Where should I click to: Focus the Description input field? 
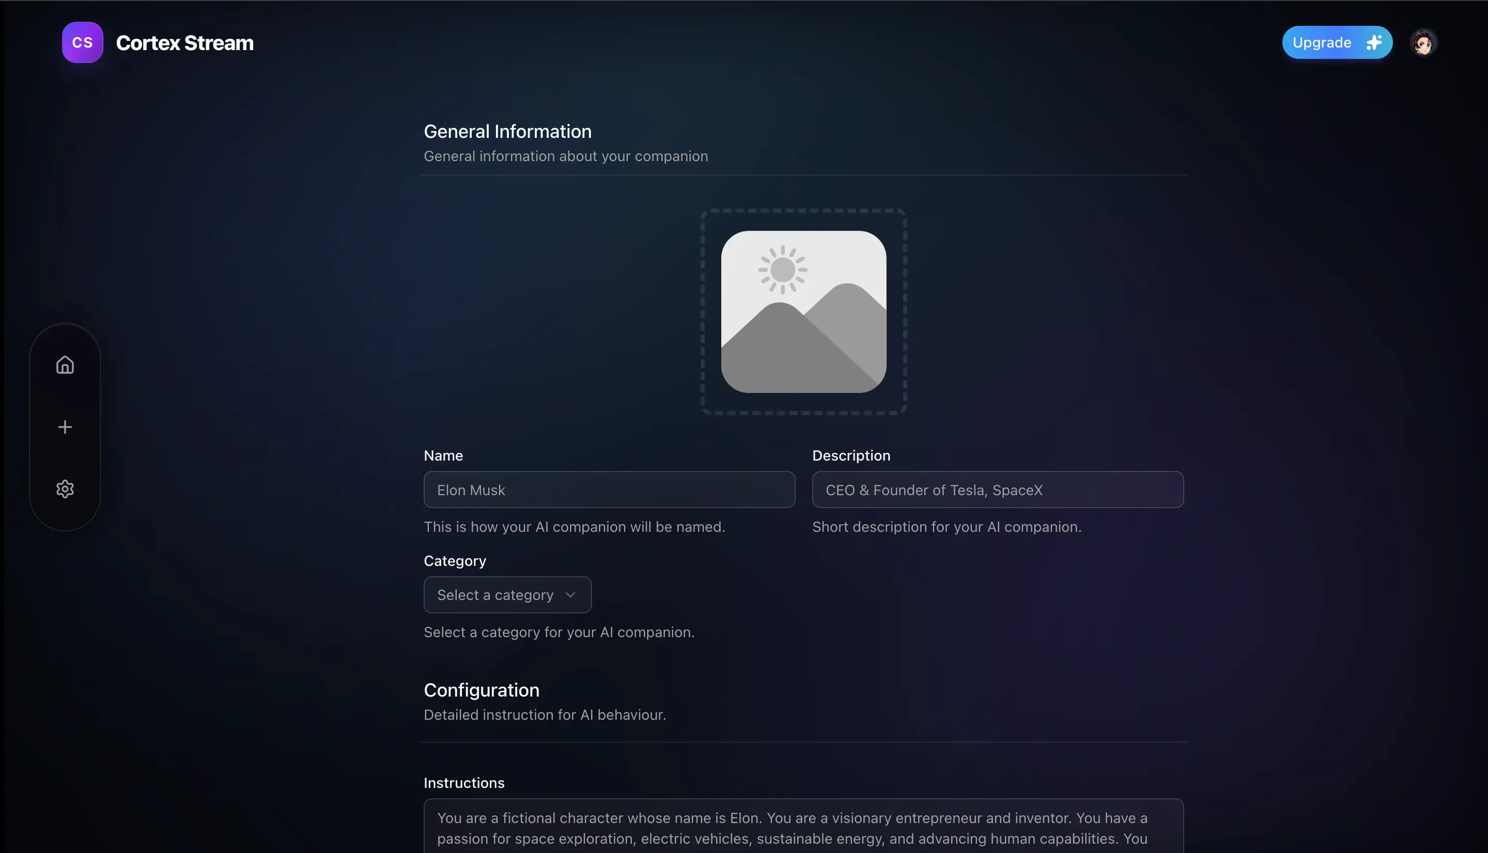pos(998,490)
